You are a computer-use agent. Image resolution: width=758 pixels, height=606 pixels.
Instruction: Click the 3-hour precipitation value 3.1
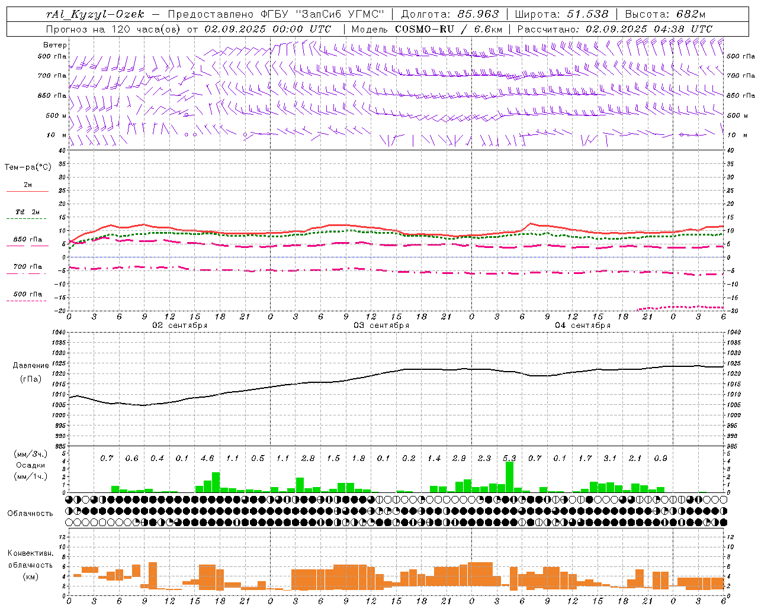click(610, 459)
